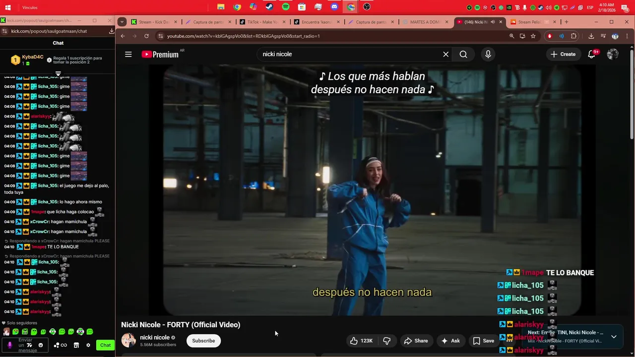Install Kick app from popout address bar
Viewport: 635px width, 357px height.
tap(111, 31)
